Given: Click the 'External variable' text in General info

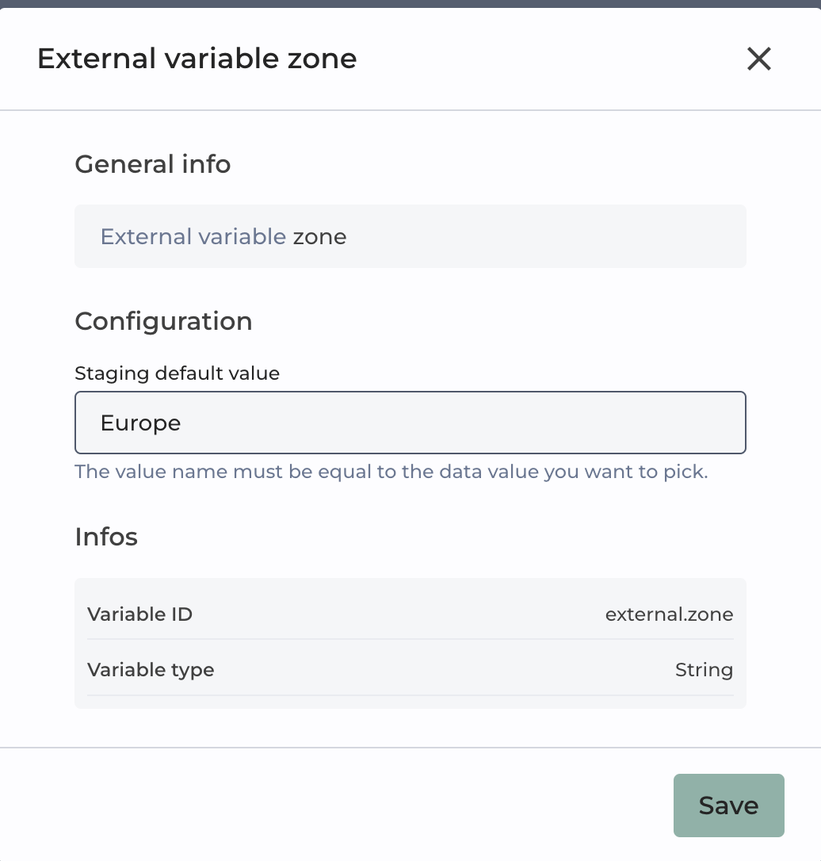Looking at the screenshot, I should click(x=193, y=236).
